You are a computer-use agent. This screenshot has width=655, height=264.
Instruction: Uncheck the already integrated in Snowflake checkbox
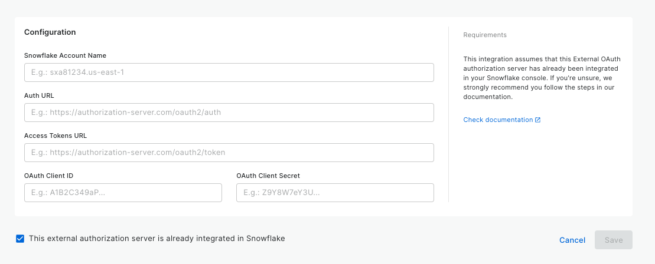click(20, 239)
